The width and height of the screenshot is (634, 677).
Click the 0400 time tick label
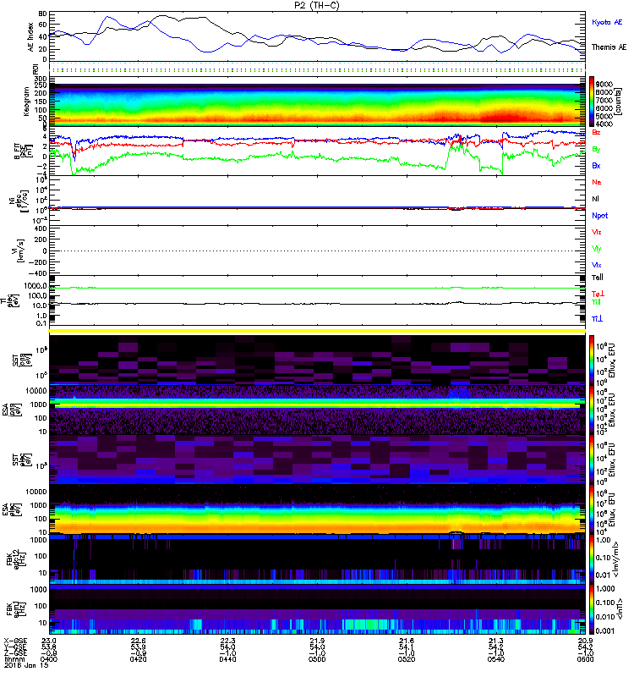pyautogui.click(x=49, y=659)
